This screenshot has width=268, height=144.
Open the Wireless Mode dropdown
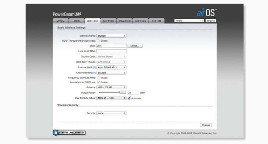coord(111,36)
